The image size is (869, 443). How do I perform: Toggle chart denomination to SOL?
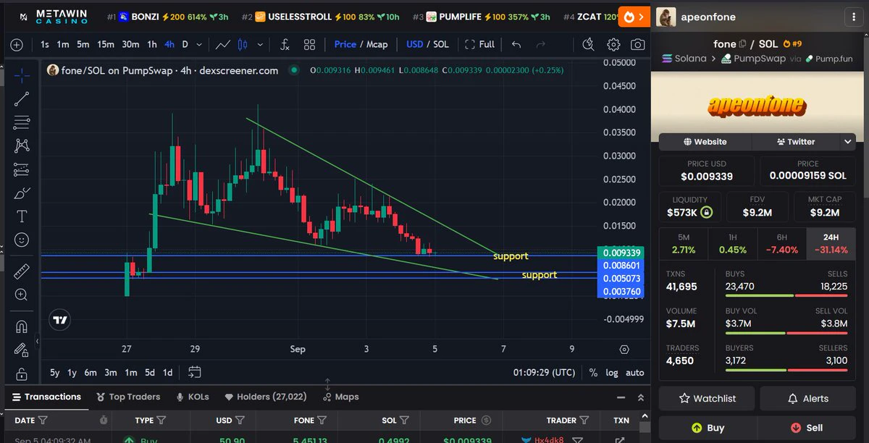pyautogui.click(x=441, y=44)
